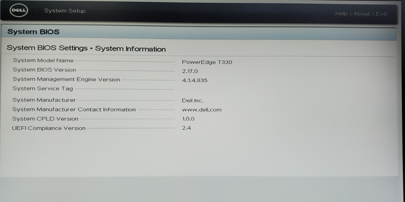The image size is (405, 202).
Task: Click System BIOS Settings • System Information heading
Action: (x=86, y=48)
